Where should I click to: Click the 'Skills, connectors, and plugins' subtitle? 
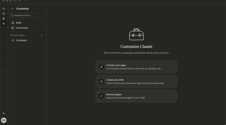click(136, 53)
